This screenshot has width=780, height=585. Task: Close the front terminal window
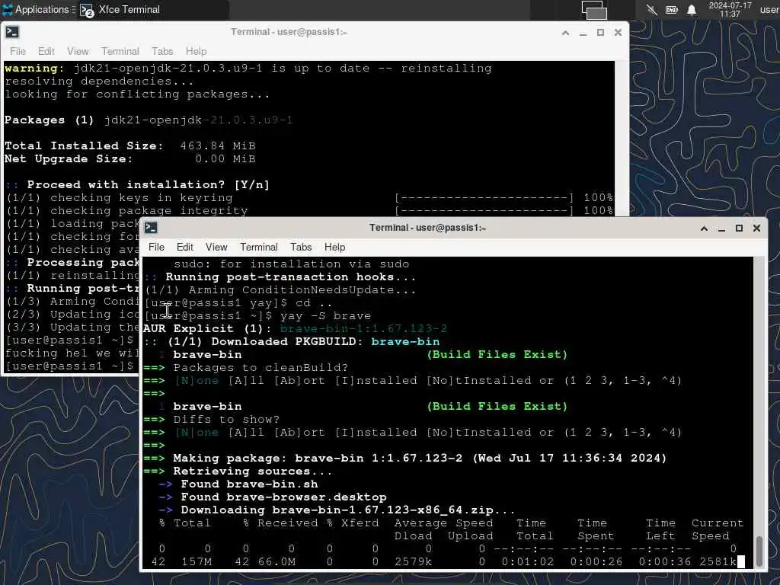click(756, 229)
